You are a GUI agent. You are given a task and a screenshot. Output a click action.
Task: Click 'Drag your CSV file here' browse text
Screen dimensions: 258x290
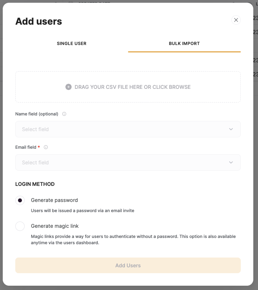point(132,87)
